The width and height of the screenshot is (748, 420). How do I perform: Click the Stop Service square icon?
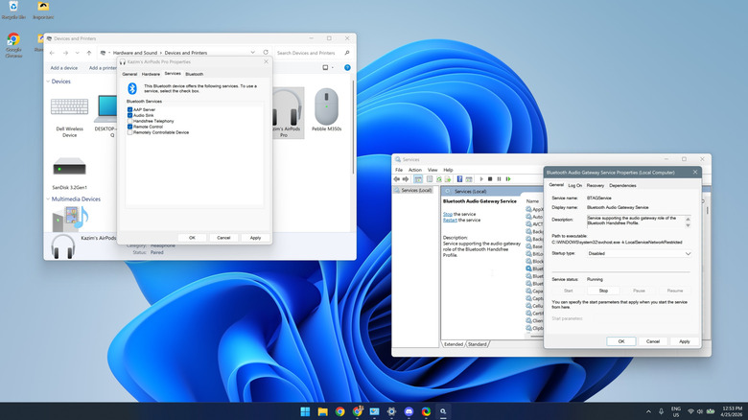point(490,179)
